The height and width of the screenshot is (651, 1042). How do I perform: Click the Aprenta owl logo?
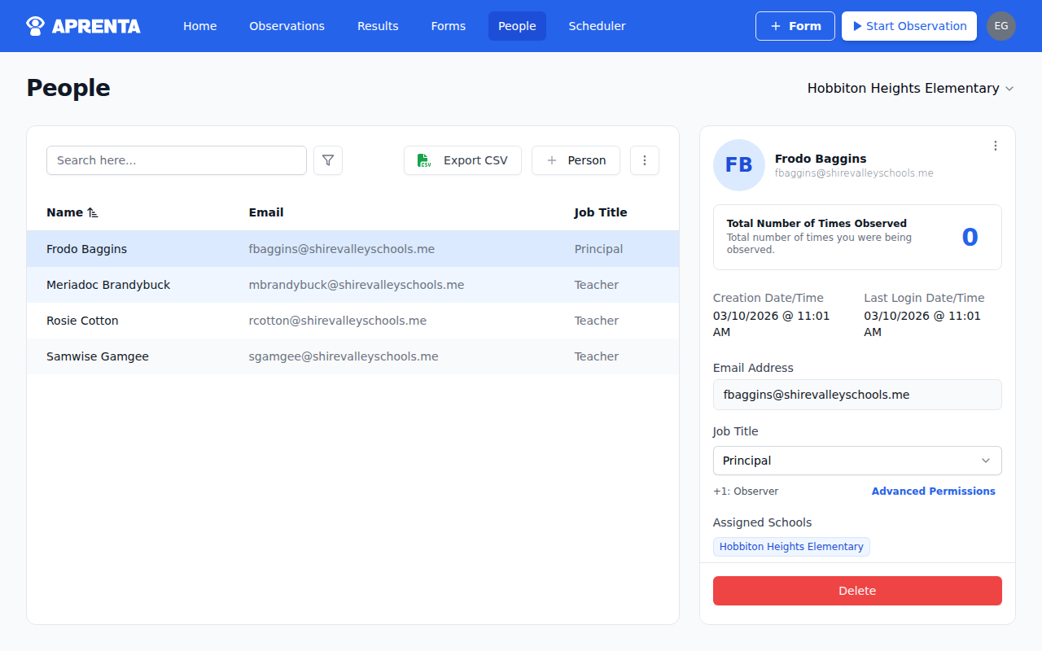[x=34, y=25]
